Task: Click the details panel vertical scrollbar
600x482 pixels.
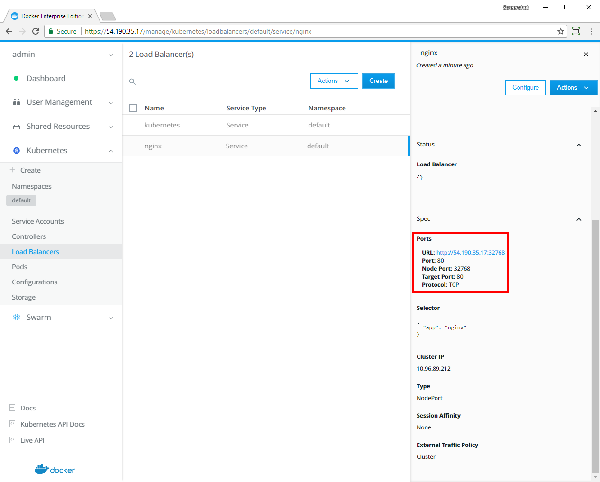Action: [x=595, y=346]
